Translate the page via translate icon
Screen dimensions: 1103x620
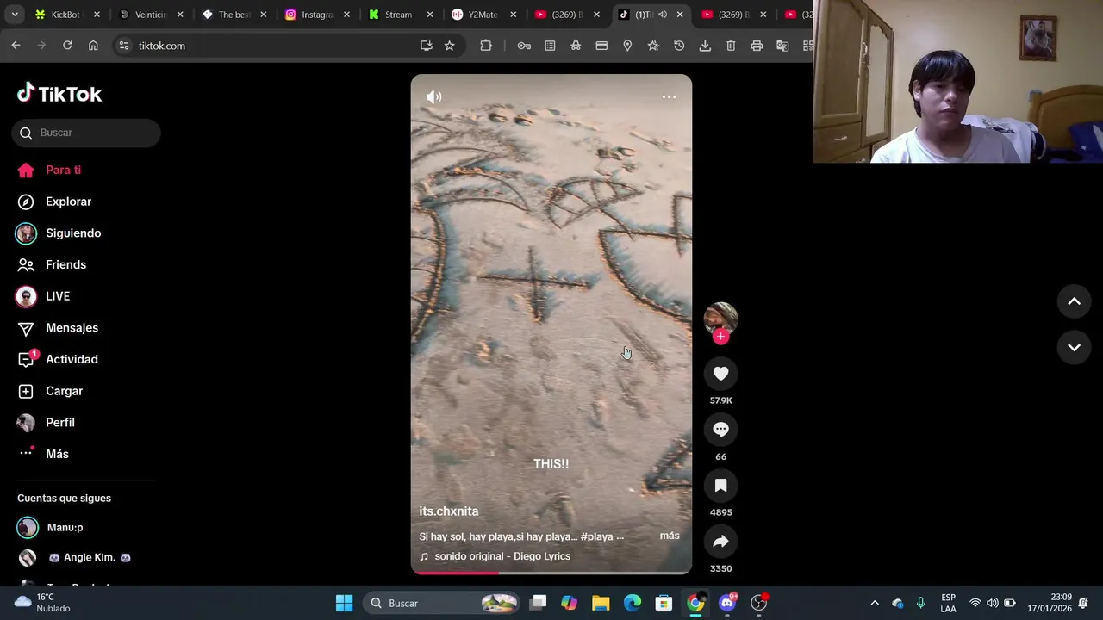[782, 46]
